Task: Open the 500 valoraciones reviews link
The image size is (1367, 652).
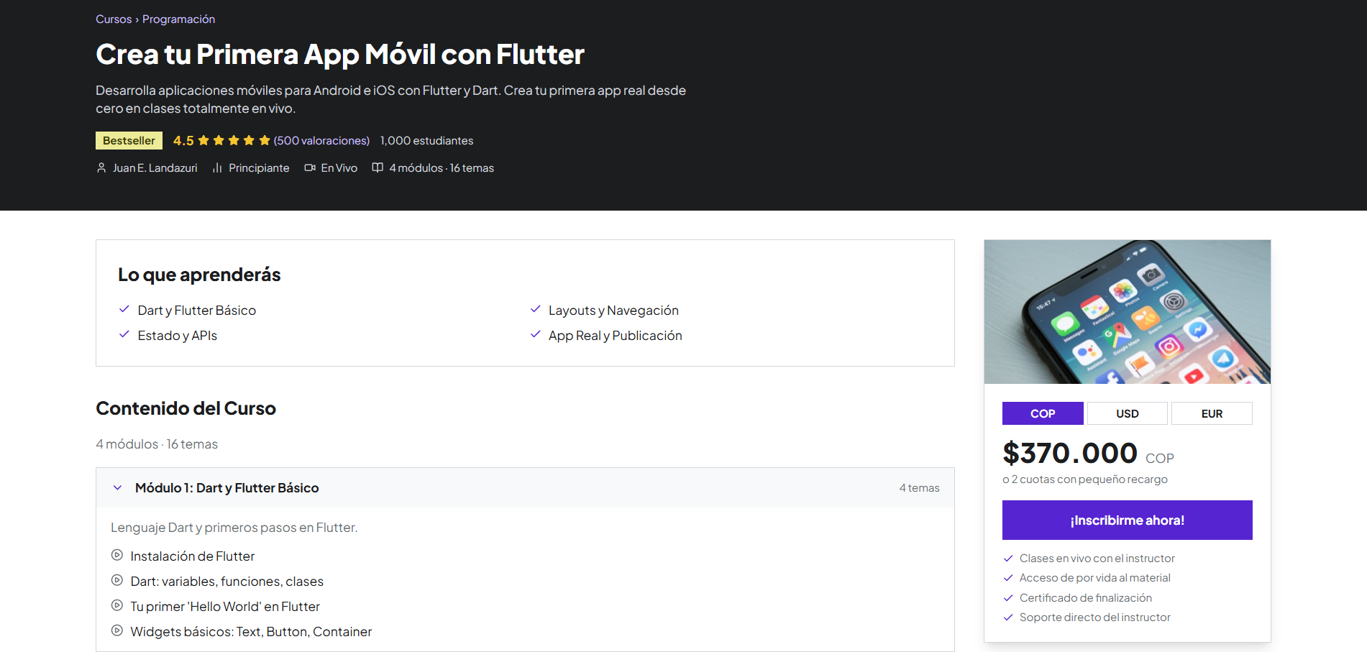Action: tap(321, 141)
